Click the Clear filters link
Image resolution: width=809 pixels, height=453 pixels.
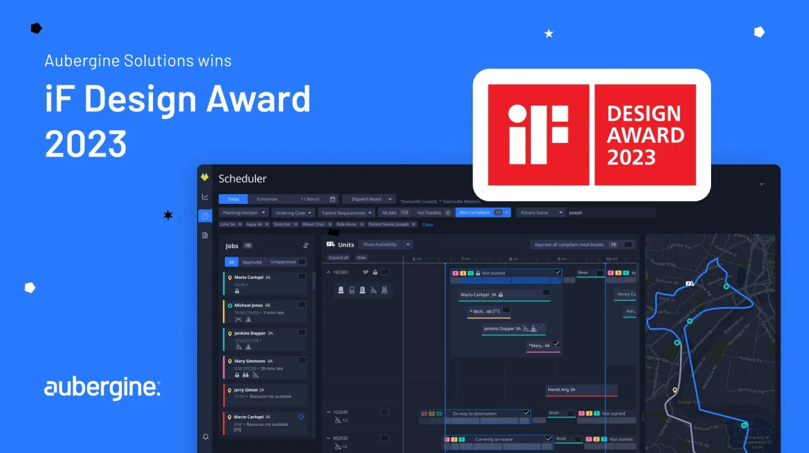428,225
